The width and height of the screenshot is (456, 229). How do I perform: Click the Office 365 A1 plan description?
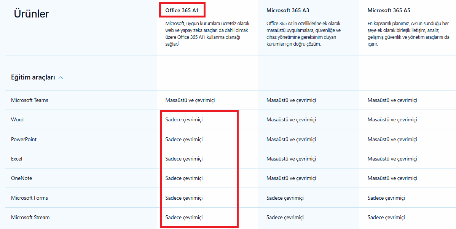coord(207,34)
